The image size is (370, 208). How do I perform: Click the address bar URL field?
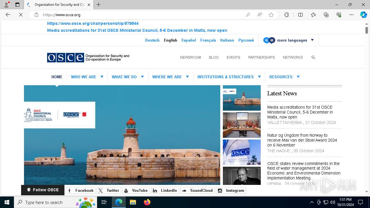[142, 15]
